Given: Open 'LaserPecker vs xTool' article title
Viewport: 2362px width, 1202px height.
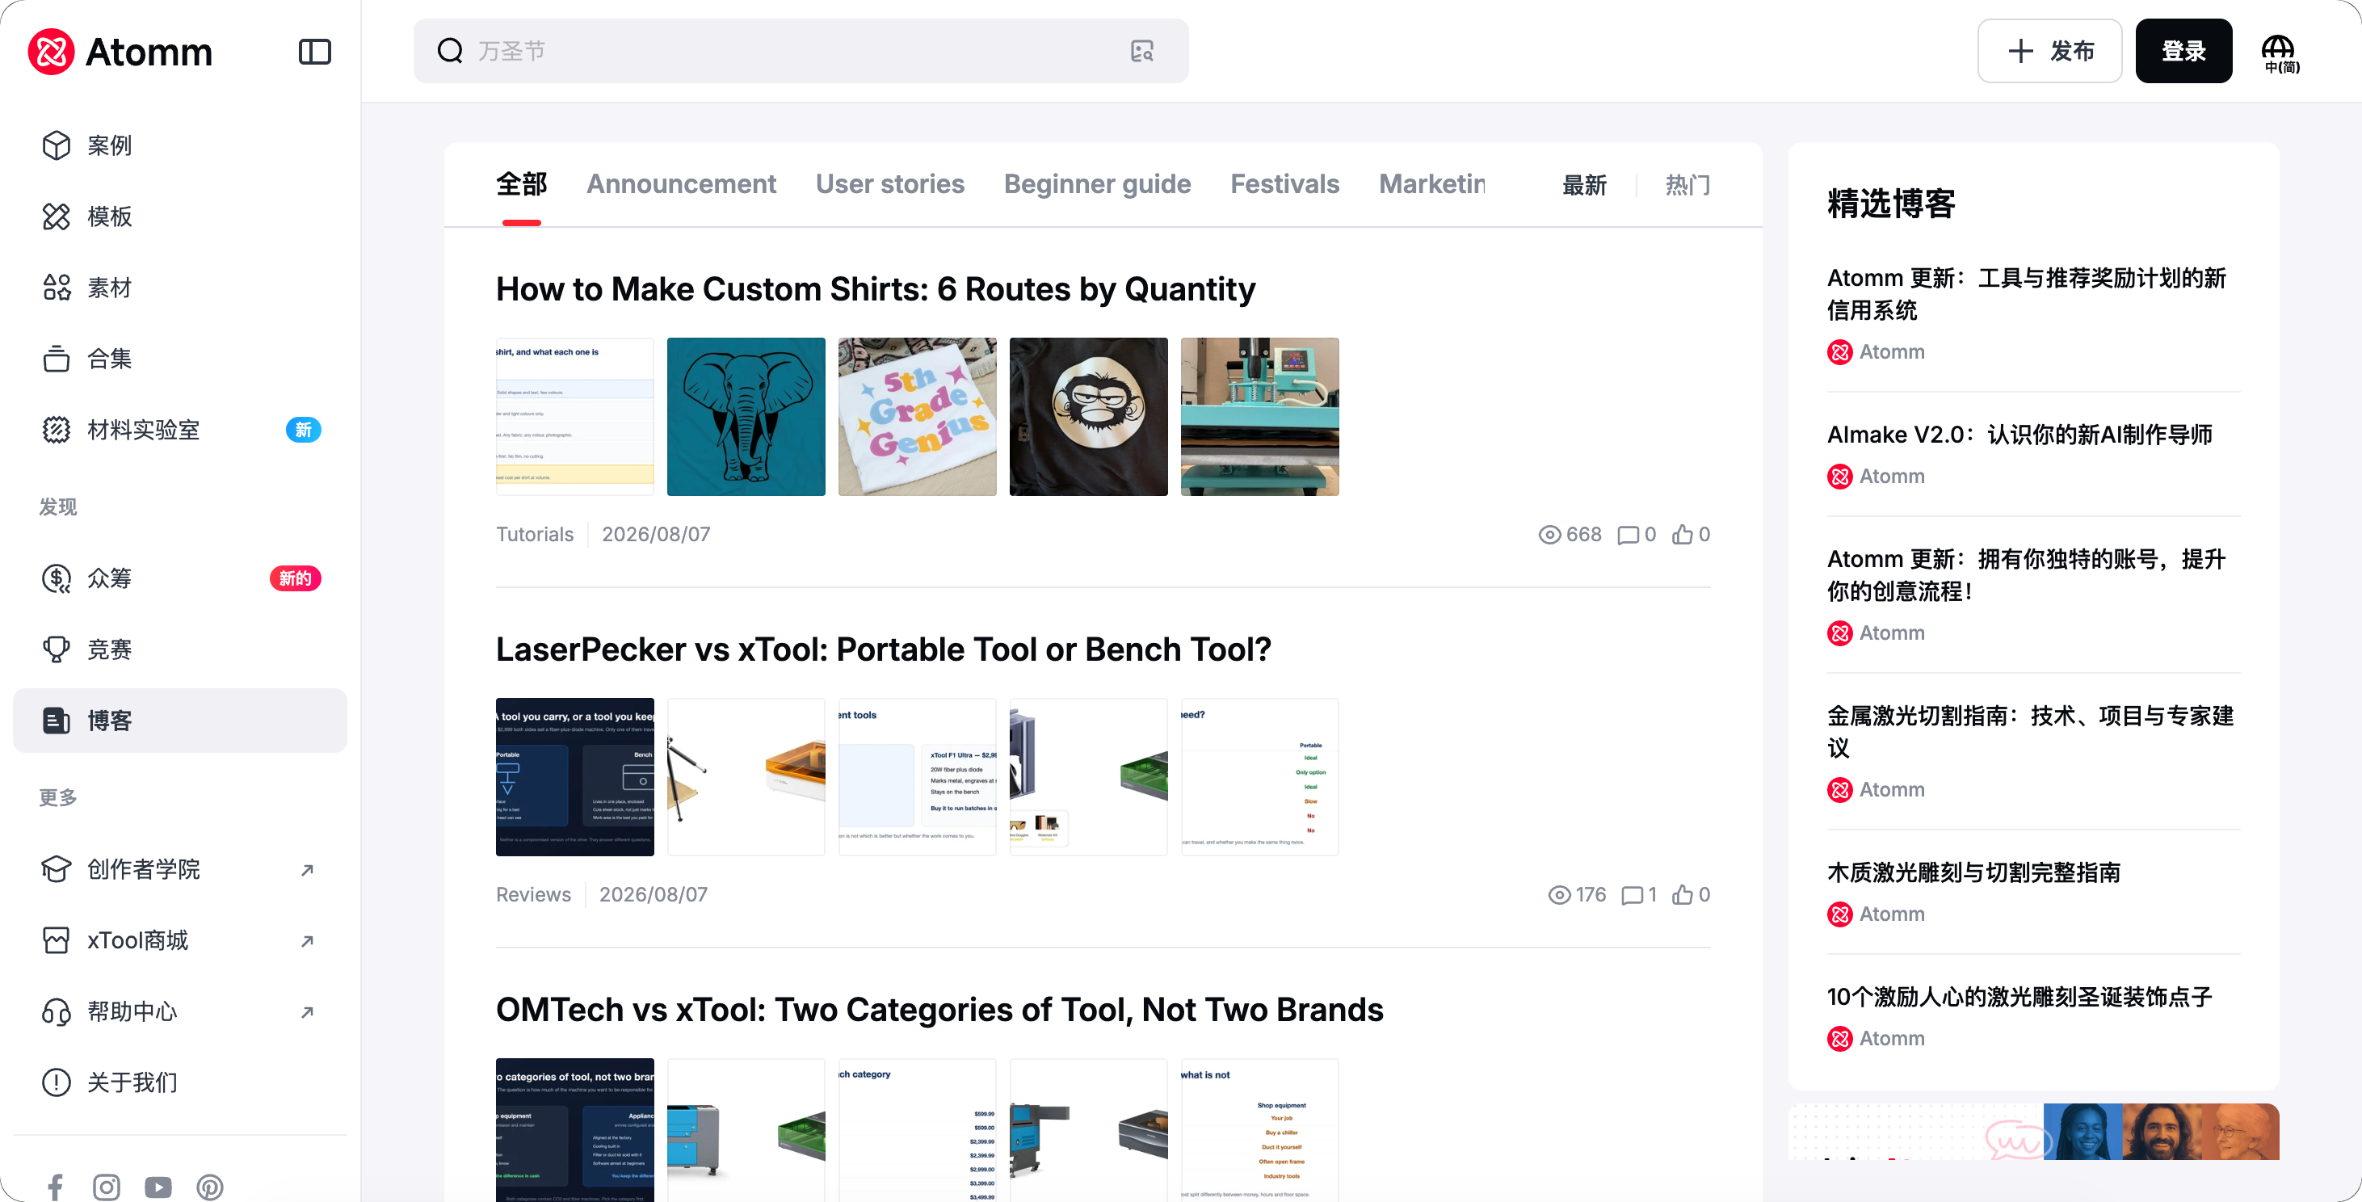Looking at the screenshot, I should click(883, 650).
